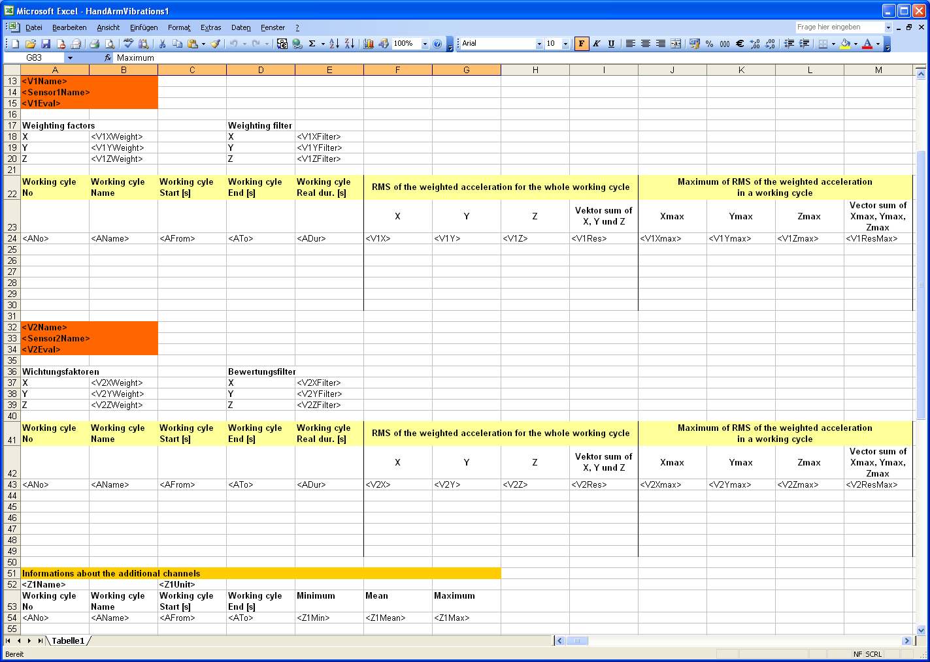Open the zoom 100% dropdown
This screenshot has width=930, height=662.
(x=425, y=44)
